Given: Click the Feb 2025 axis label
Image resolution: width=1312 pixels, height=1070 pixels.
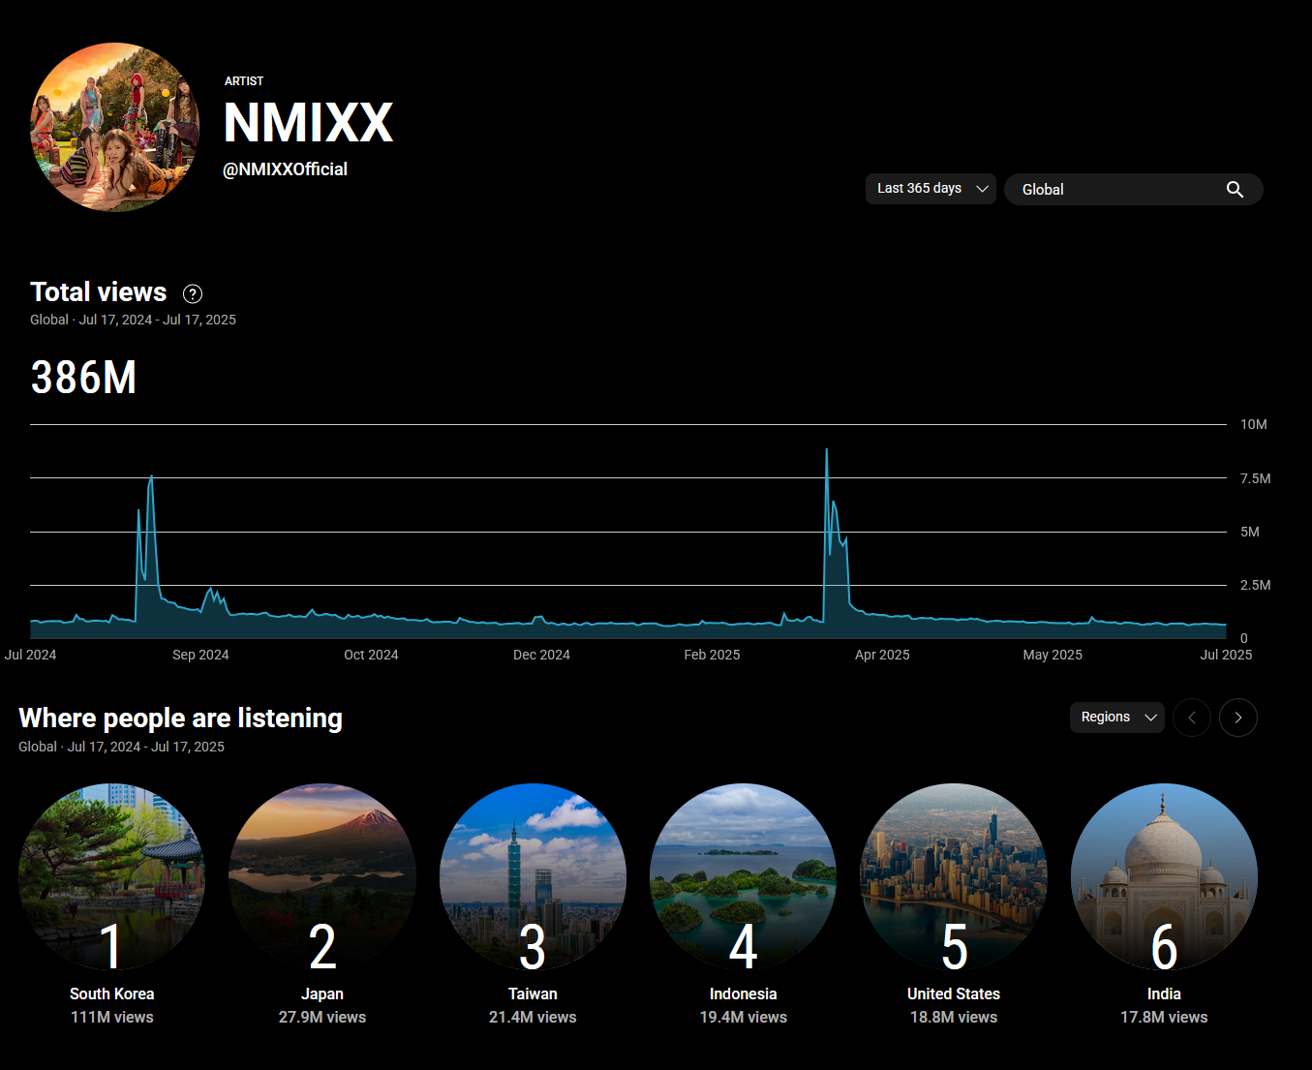Looking at the screenshot, I should (712, 655).
